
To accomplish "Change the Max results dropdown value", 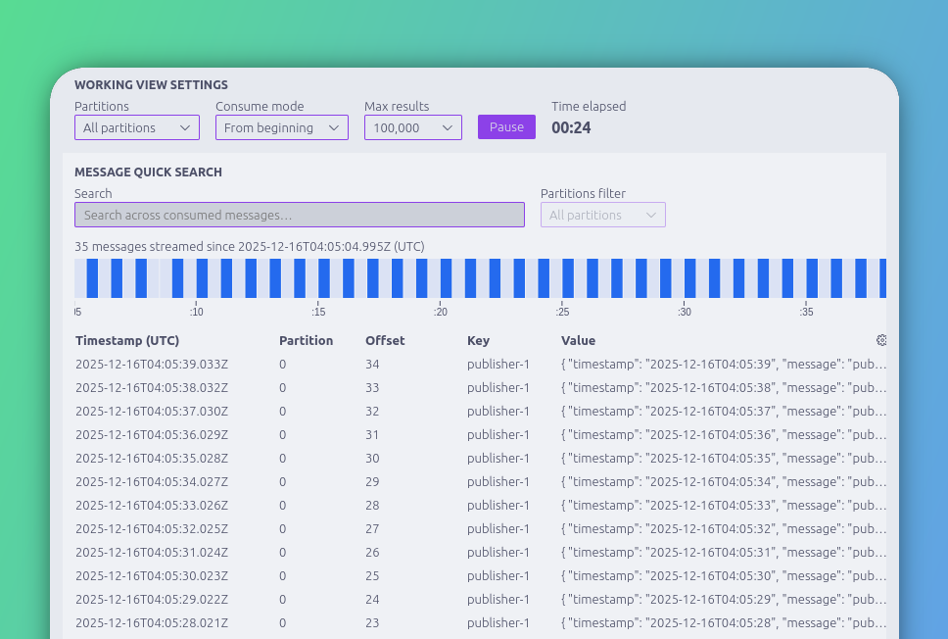I will (413, 127).
